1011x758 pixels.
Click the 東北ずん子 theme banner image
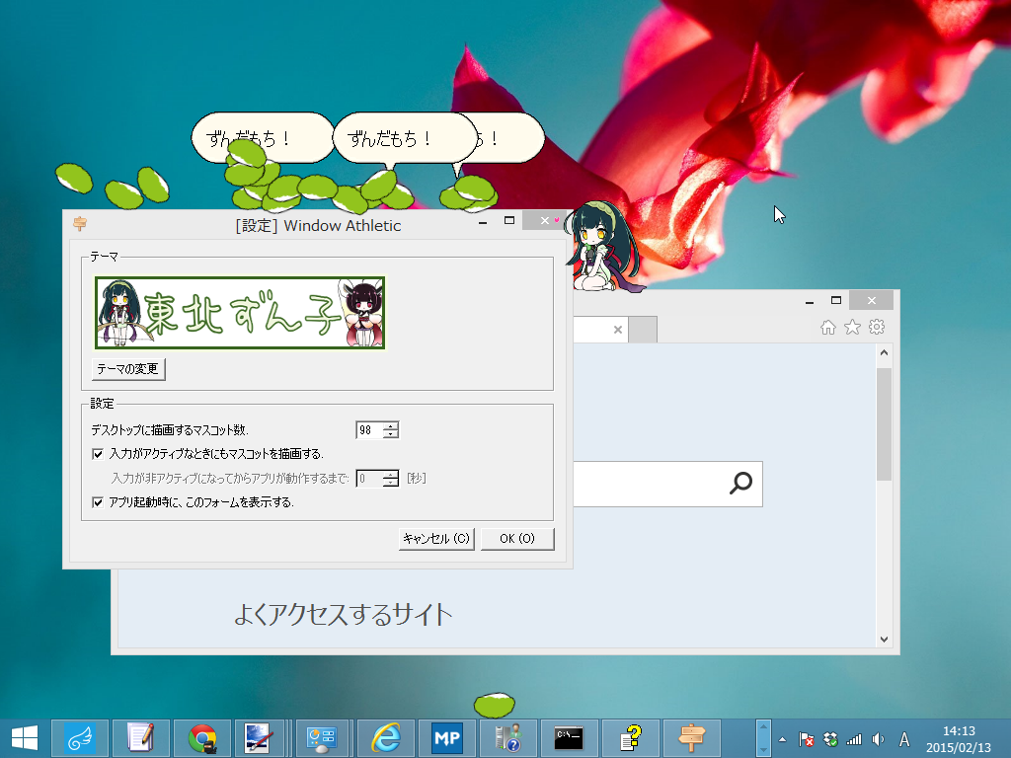pos(240,313)
